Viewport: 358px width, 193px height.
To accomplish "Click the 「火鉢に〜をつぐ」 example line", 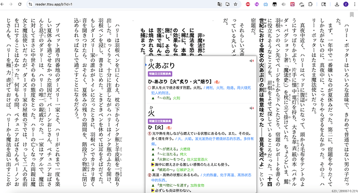I will (180, 159).
